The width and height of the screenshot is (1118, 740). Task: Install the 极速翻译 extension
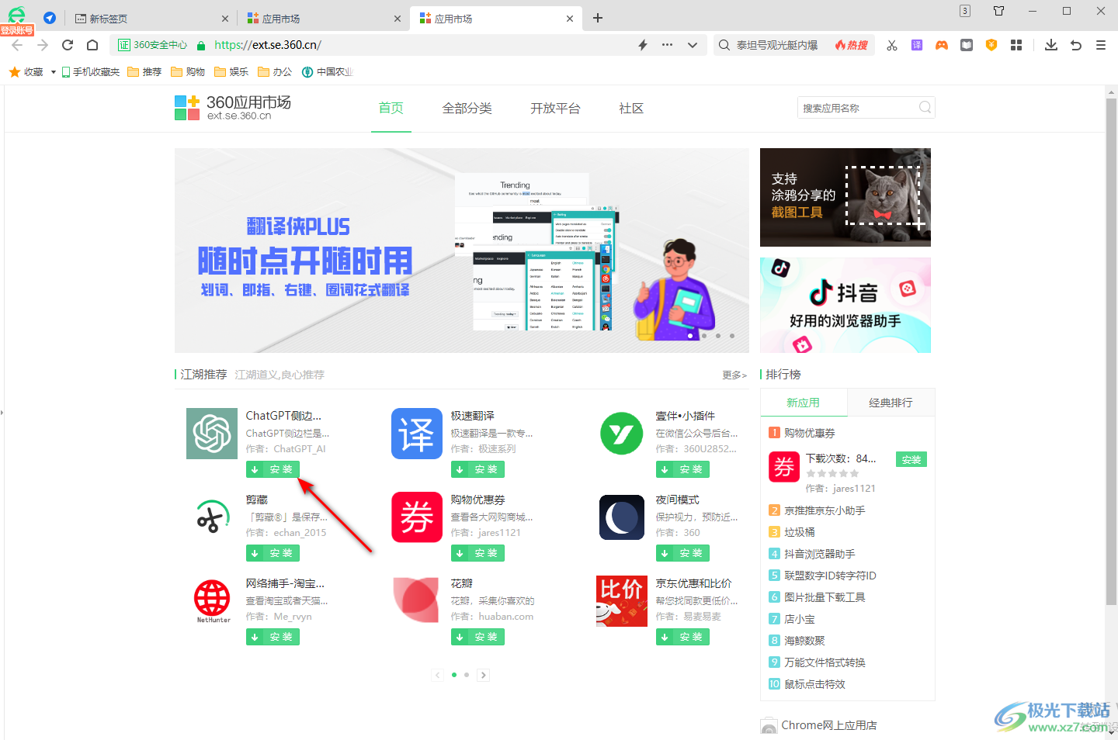[477, 469]
